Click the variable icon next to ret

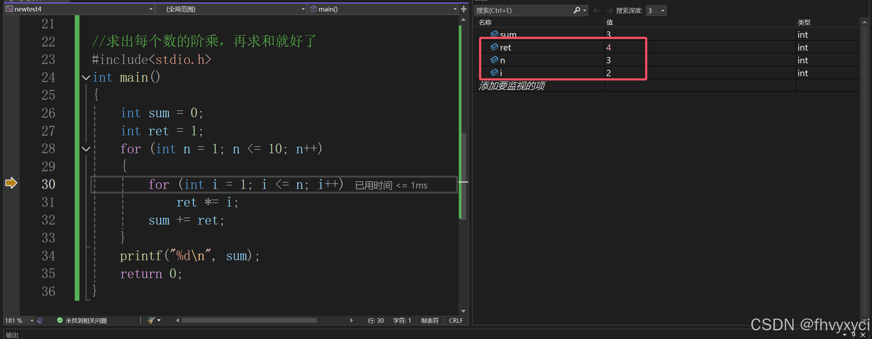point(494,47)
